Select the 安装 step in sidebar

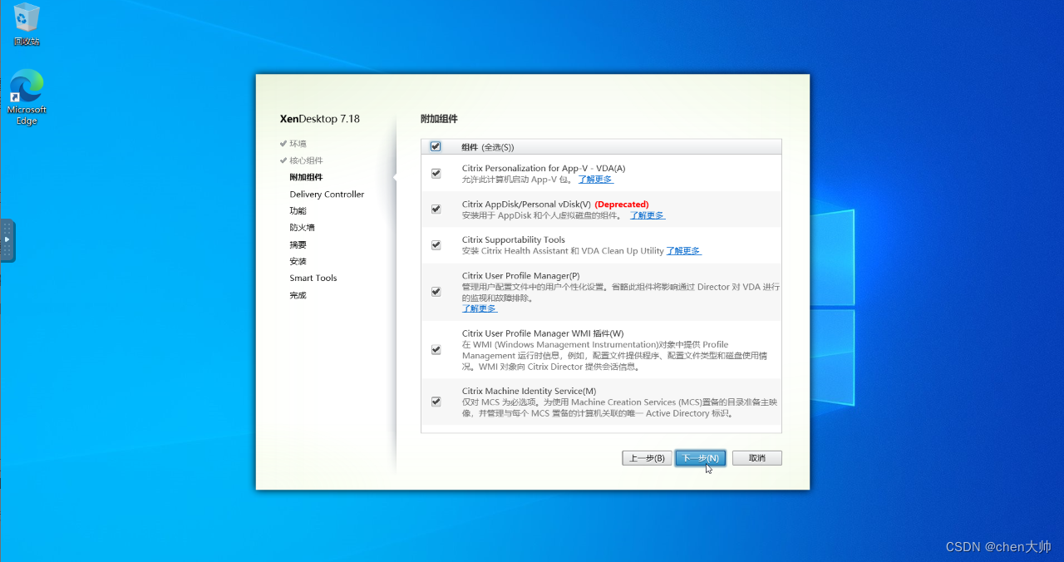pyautogui.click(x=298, y=261)
